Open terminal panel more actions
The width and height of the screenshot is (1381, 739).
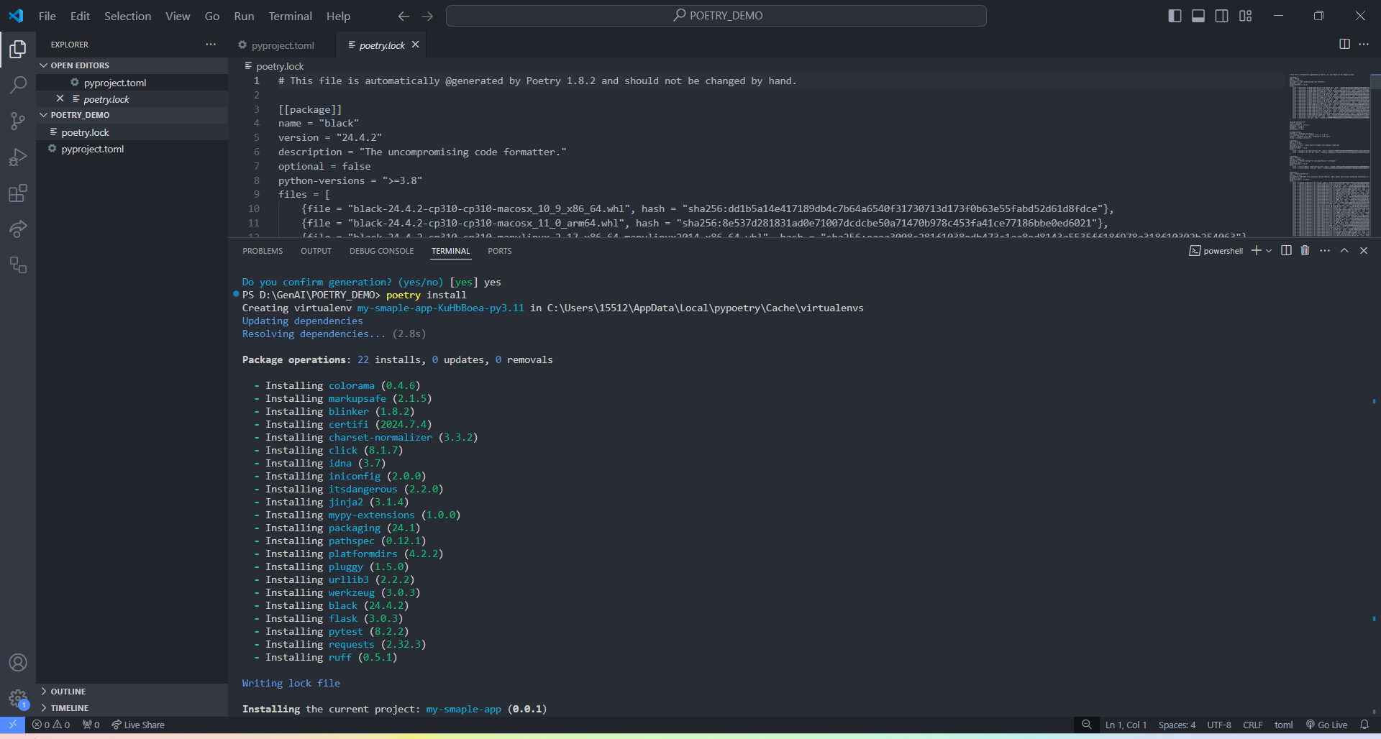(x=1325, y=250)
